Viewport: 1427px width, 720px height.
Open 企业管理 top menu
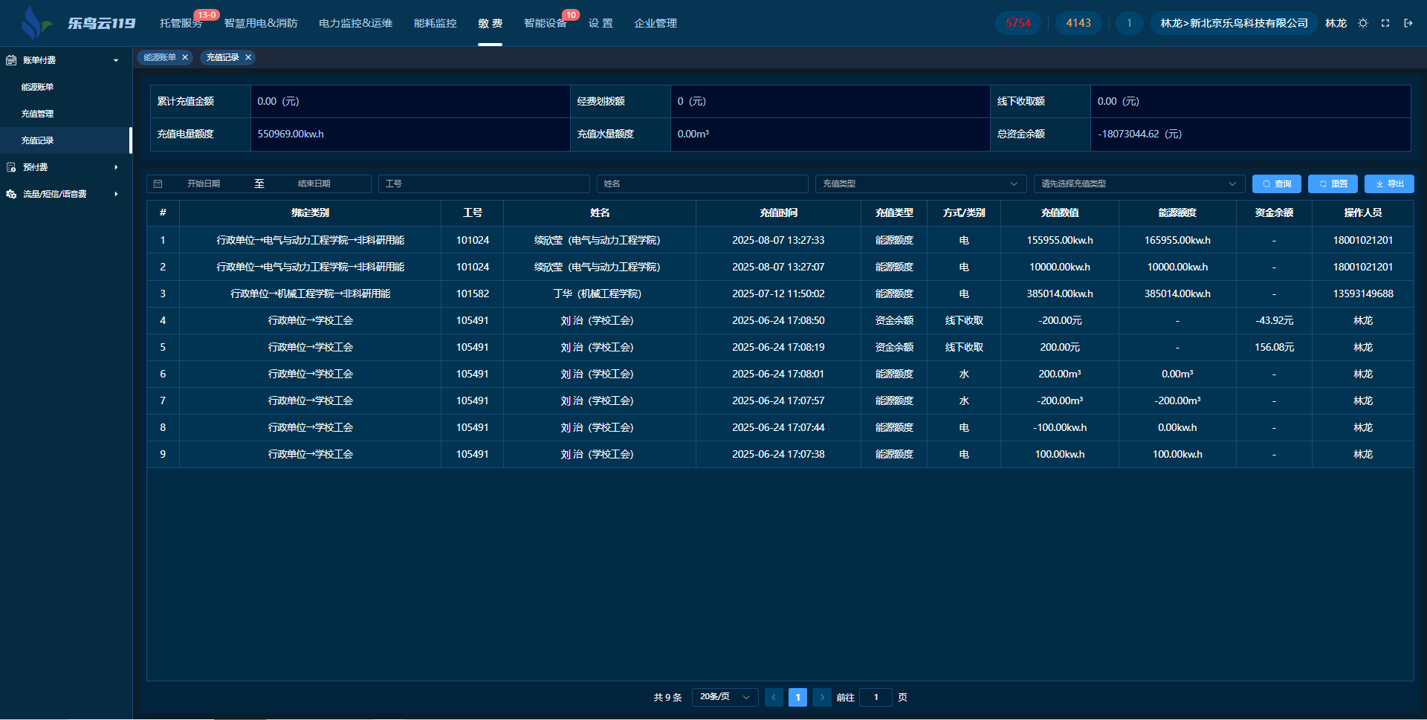(655, 23)
